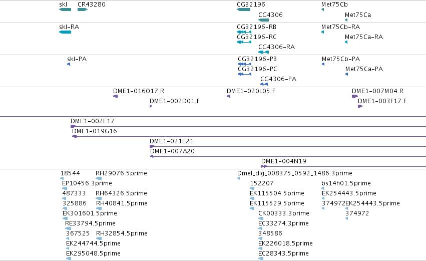The image size is (426, 261).
Task: Open the Met75Ca-RA transcript label
Action: coord(364,37)
